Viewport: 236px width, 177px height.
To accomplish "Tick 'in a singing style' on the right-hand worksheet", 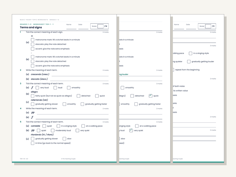I will click(191, 53).
